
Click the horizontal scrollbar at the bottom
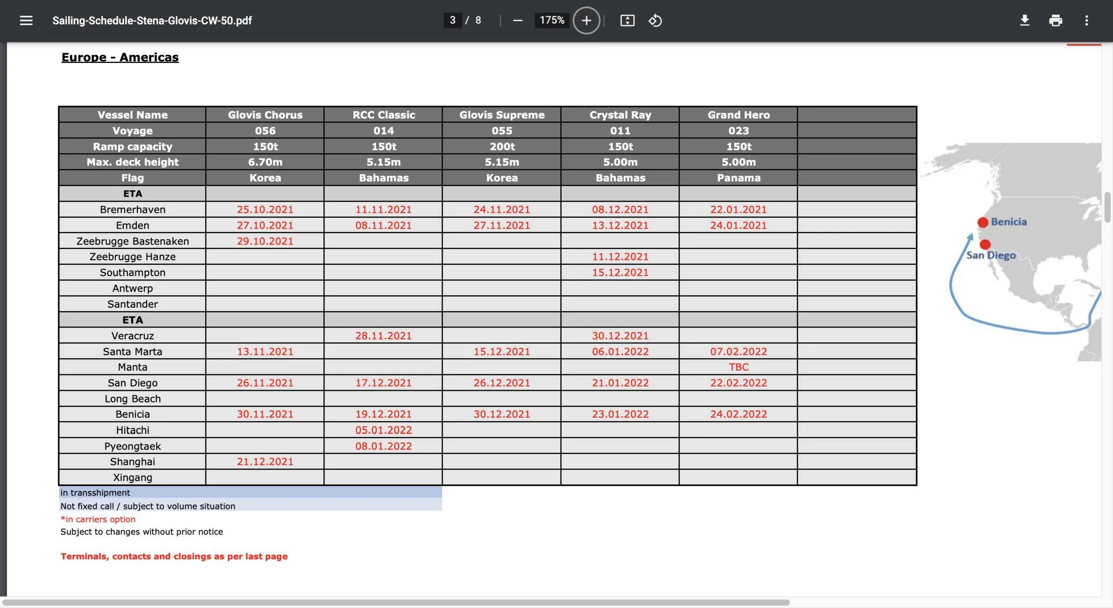396,602
